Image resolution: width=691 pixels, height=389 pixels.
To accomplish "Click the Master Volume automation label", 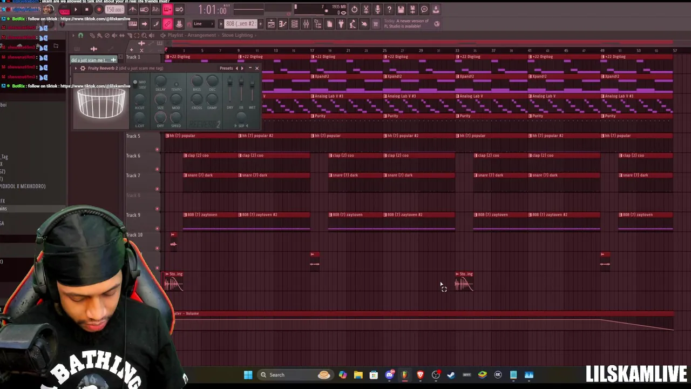I will [186, 313].
